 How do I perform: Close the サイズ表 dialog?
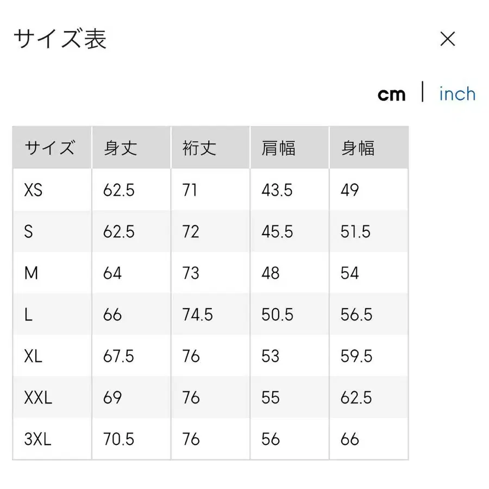447,39
